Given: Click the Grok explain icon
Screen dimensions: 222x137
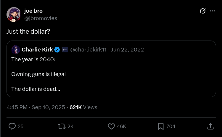Looking at the screenshot, I should 203,11.
